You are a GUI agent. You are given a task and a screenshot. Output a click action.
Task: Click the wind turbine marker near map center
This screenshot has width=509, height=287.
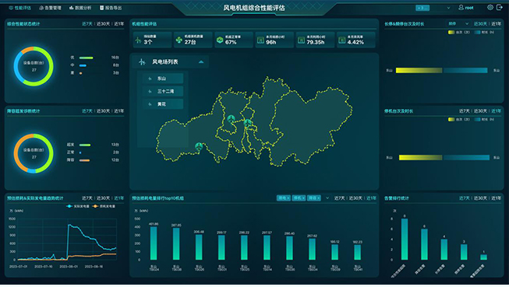point(248,123)
